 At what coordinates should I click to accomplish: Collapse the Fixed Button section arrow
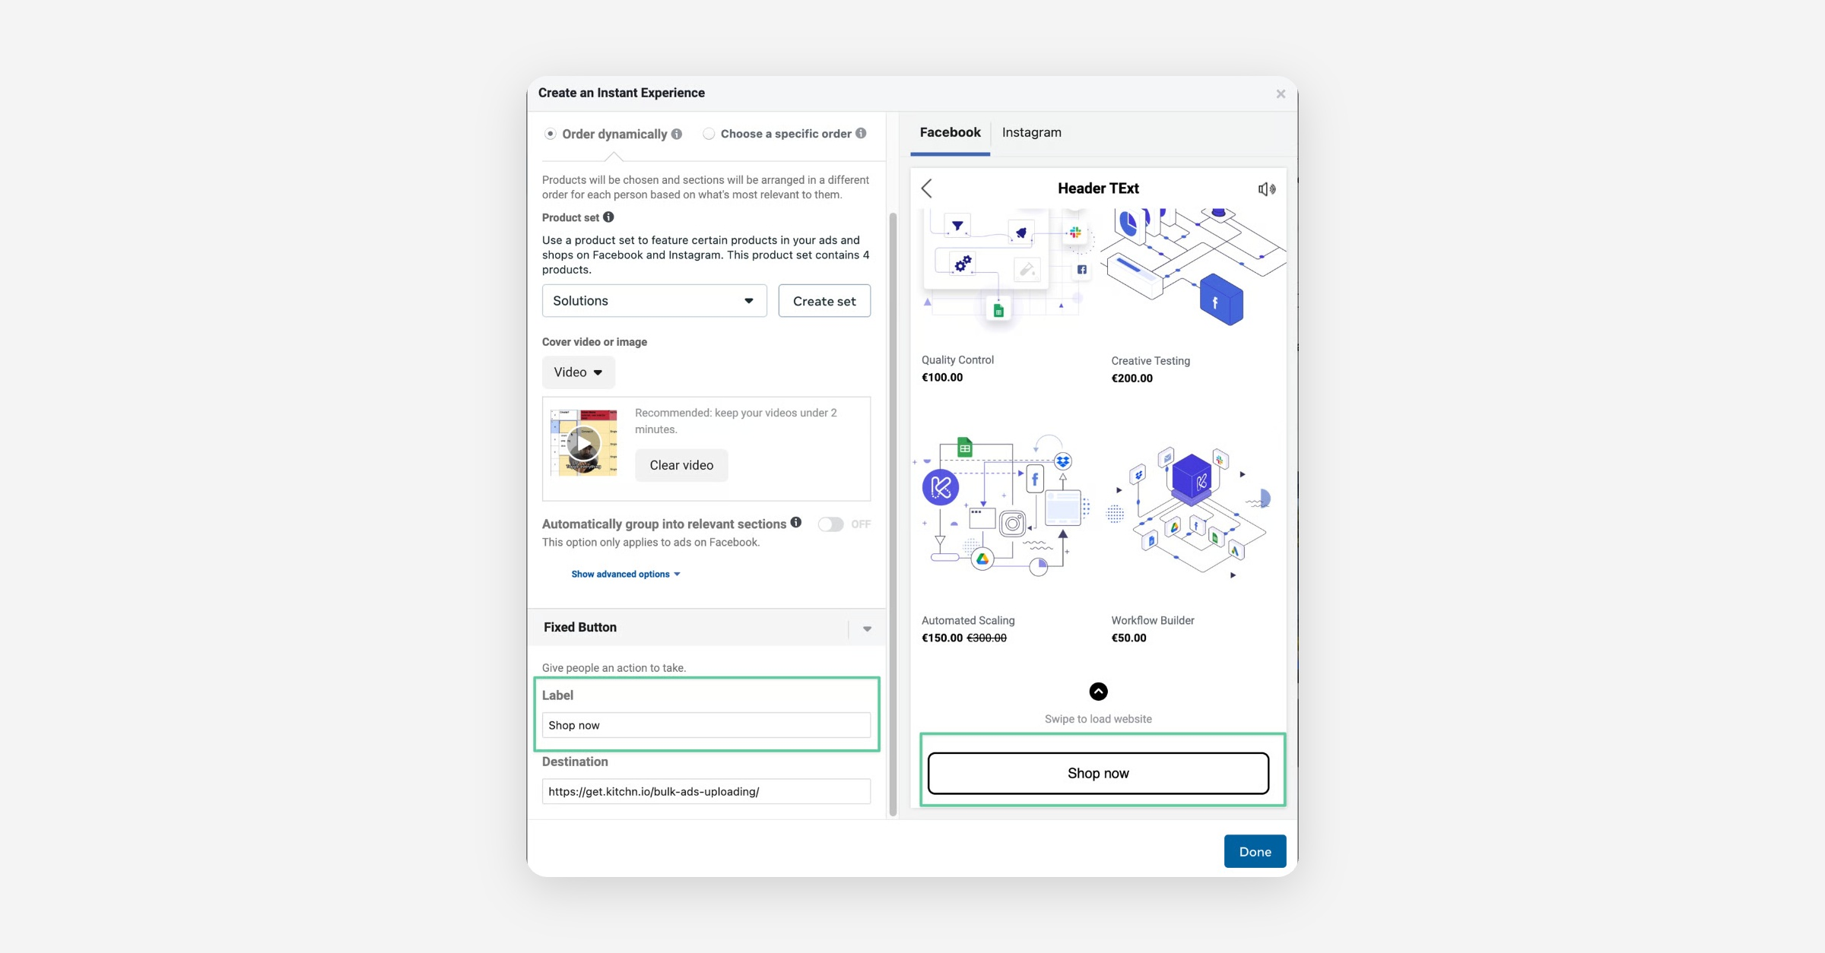tap(867, 628)
